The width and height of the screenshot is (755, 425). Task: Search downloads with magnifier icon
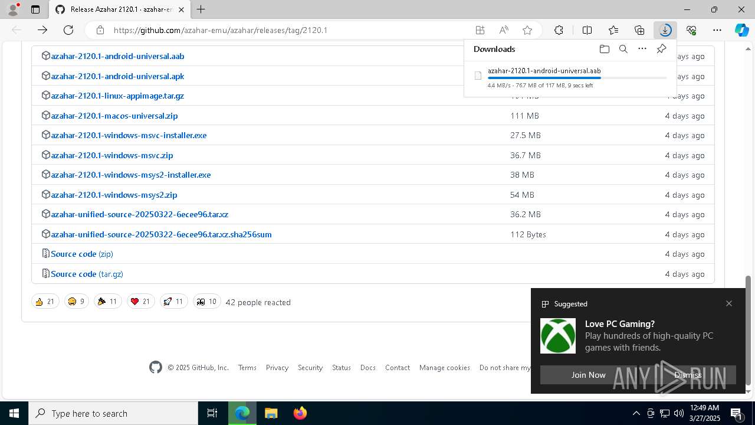tap(623, 49)
